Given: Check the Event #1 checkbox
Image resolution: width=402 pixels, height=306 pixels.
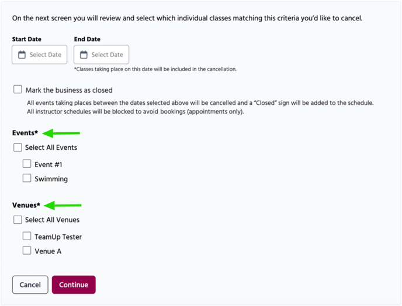Looking at the screenshot, I should [x=27, y=164].
